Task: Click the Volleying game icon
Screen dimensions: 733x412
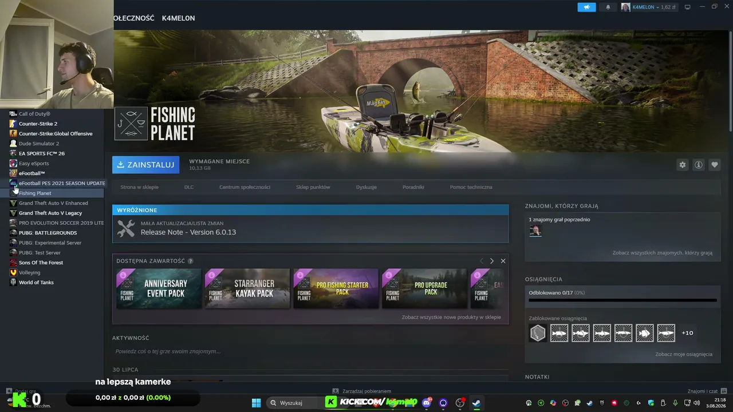Action: 13,272
